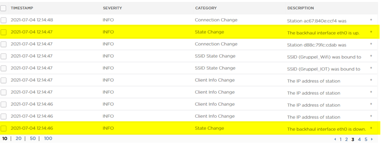Screen dimensions: 383x144
Task: Expand the eth0 is down description row
Action: click(x=371, y=128)
